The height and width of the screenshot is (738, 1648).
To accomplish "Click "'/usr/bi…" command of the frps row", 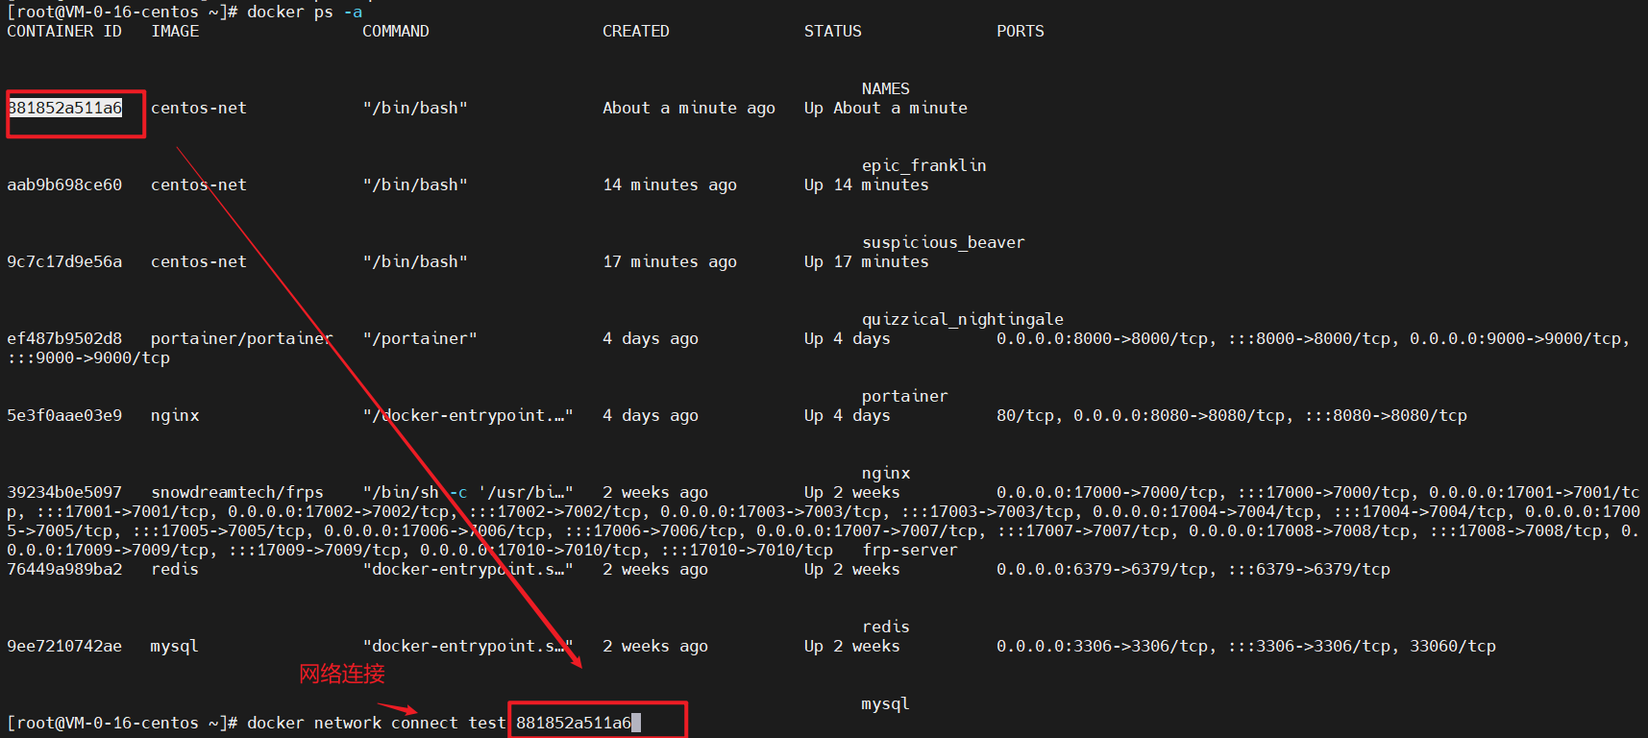I will point(526,492).
